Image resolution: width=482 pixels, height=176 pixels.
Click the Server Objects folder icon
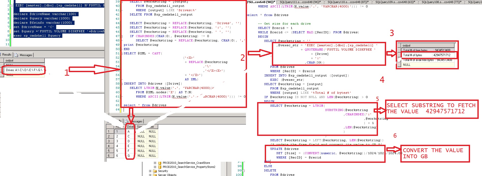tap(155, 175)
